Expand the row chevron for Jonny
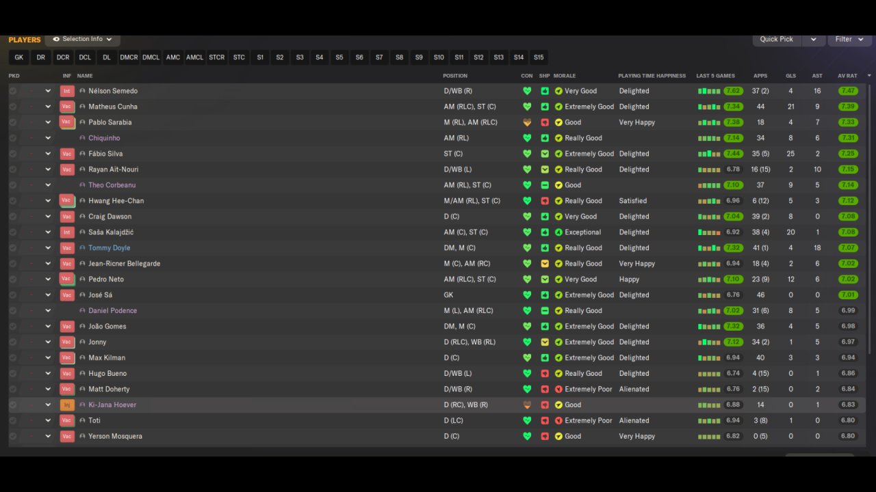 click(x=48, y=342)
